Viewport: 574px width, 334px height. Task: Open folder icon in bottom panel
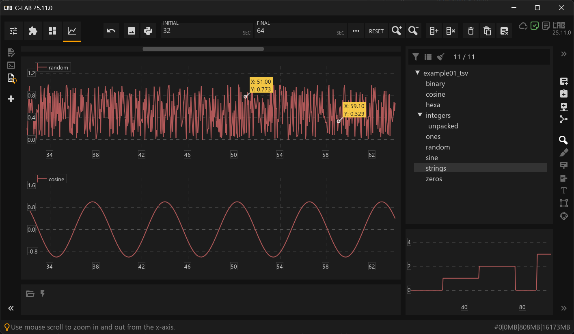point(30,294)
